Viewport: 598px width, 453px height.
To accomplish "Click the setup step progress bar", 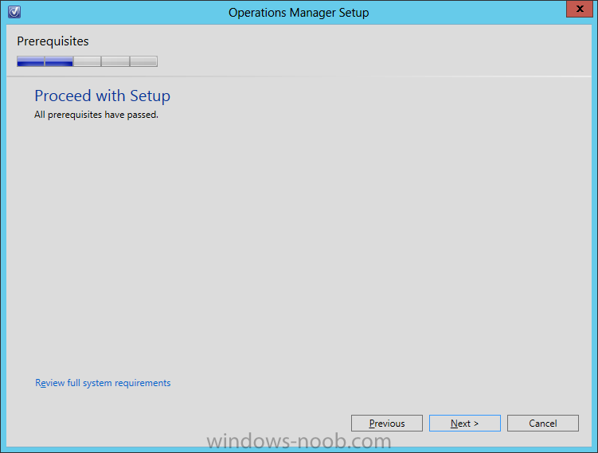I will [x=87, y=61].
